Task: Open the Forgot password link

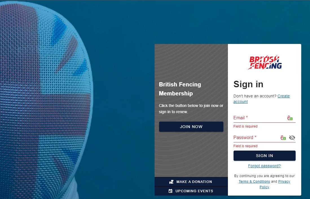Action: pos(264,166)
